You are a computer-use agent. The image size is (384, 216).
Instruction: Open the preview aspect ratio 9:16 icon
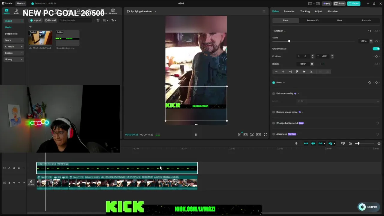(x=258, y=135)
